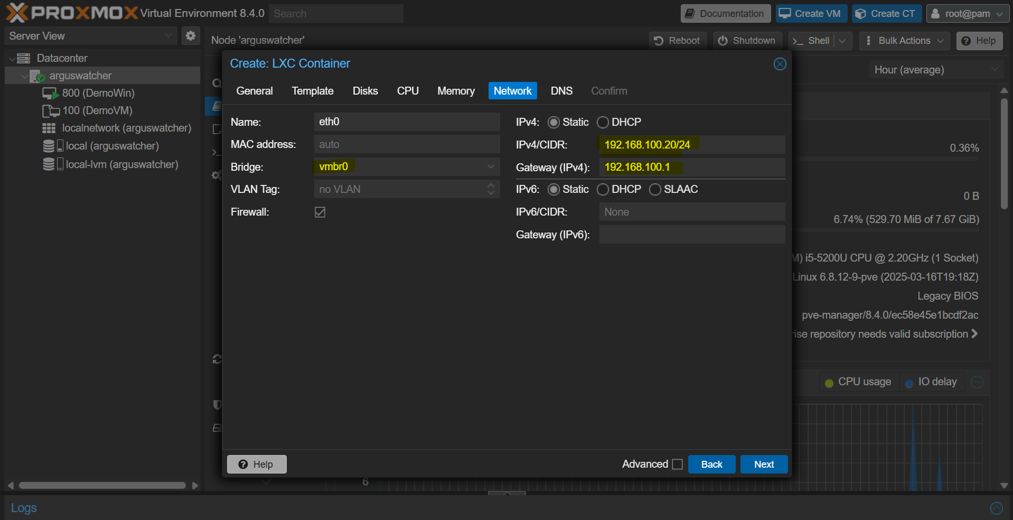Click the Name input field
Screen dimensions: 1013x520
(x=407, y=122)
